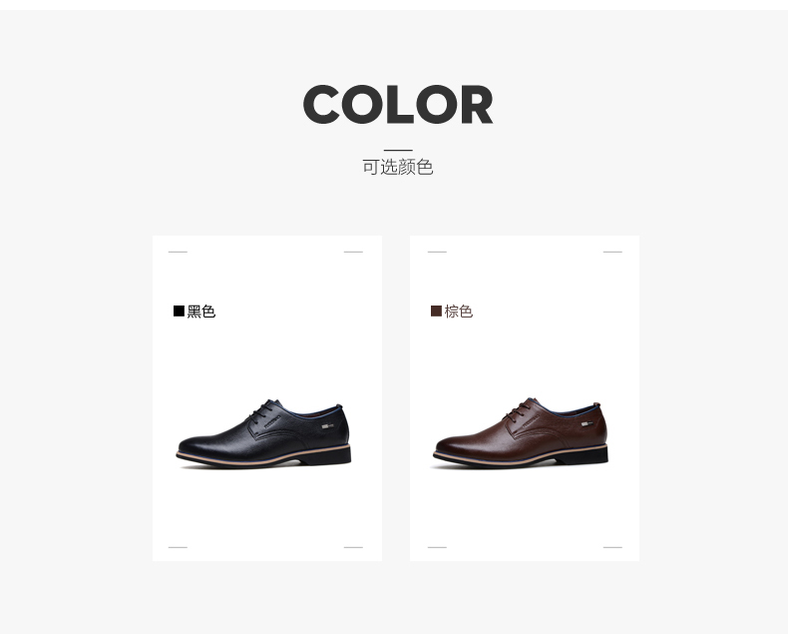Click top-left corner dash of black card
The width and height of the screenshot is (788, 634).
coord(178,252)
